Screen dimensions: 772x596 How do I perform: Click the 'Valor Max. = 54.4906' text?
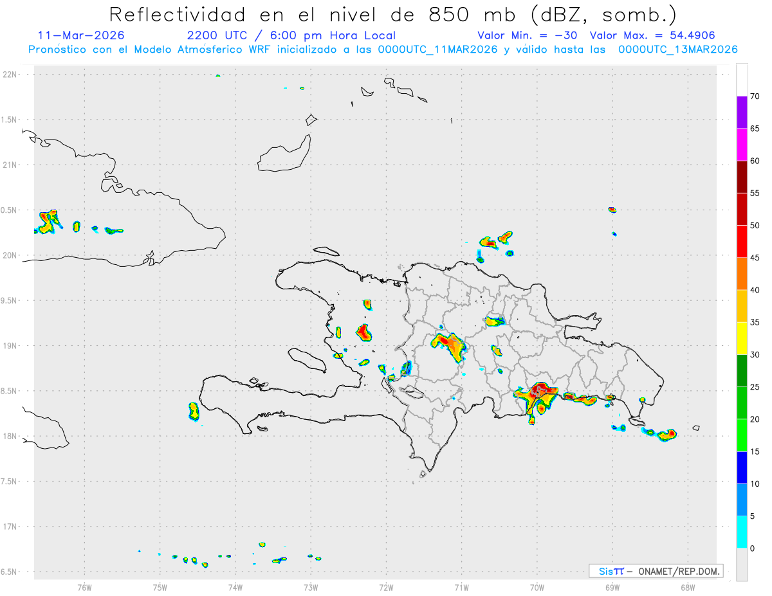pos(652,35)
